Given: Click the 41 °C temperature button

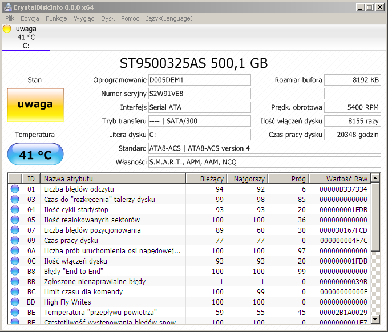Looking at the screenshot, I should pos(35,154).
